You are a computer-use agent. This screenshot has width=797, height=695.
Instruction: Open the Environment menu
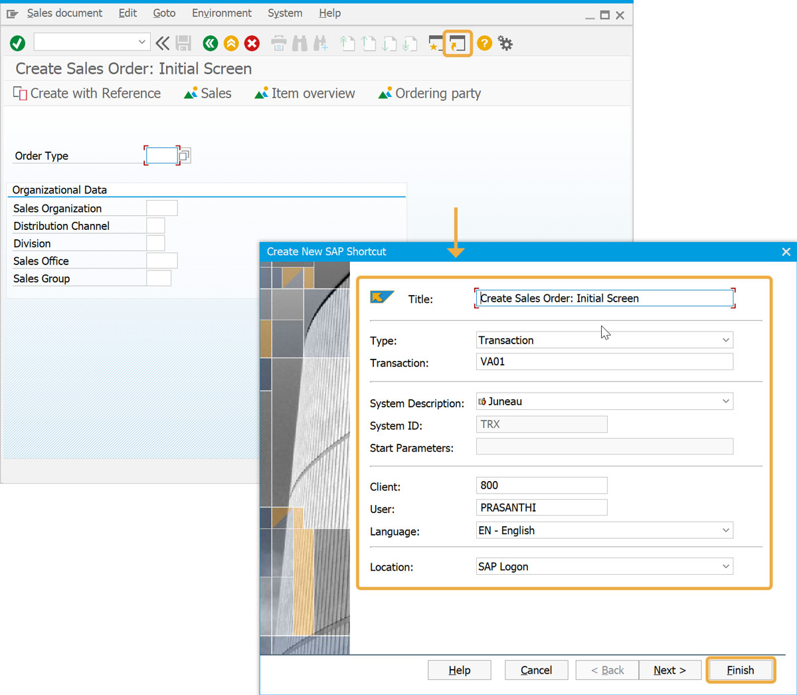(222, 13)
